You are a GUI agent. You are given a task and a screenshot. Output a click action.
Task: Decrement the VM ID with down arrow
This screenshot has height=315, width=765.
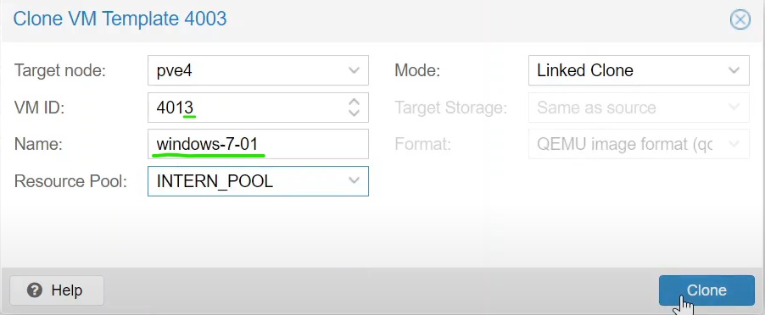[354, 113]
